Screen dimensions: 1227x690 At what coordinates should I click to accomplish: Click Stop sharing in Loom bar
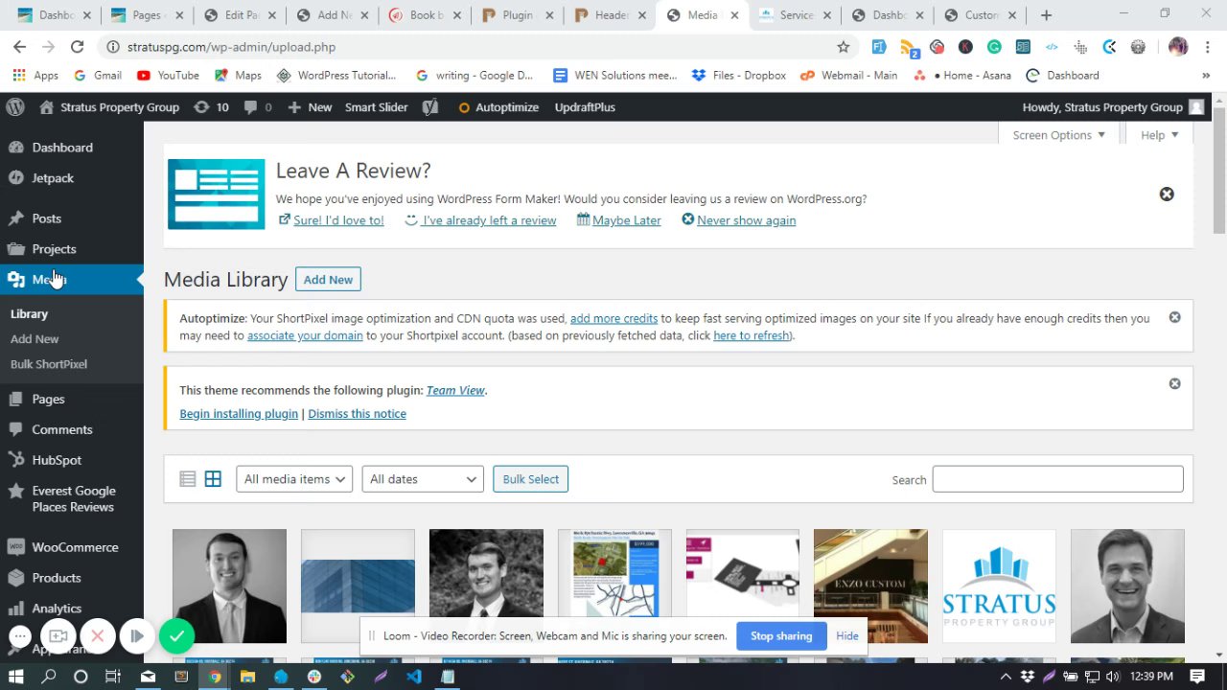point(781,636)
